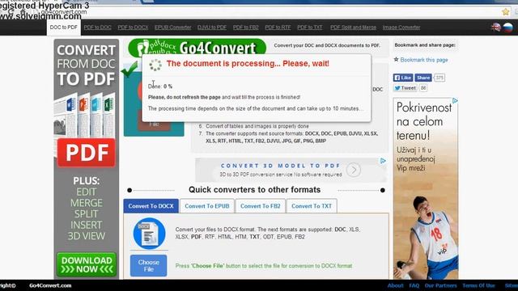Screen dimensions: 518x291
Task: Click the Facebook Like button
Action: (403, 78)
